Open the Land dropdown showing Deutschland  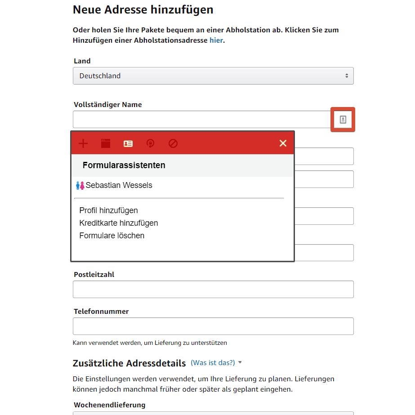pos(213,76)
